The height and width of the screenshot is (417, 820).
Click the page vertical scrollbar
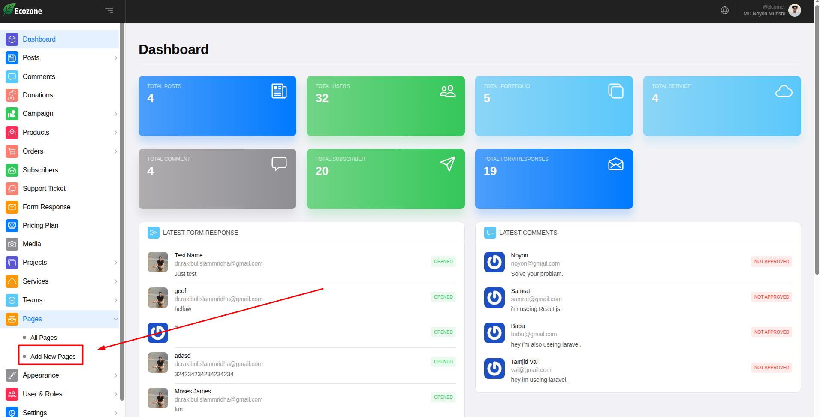click(x=817, y=139)
